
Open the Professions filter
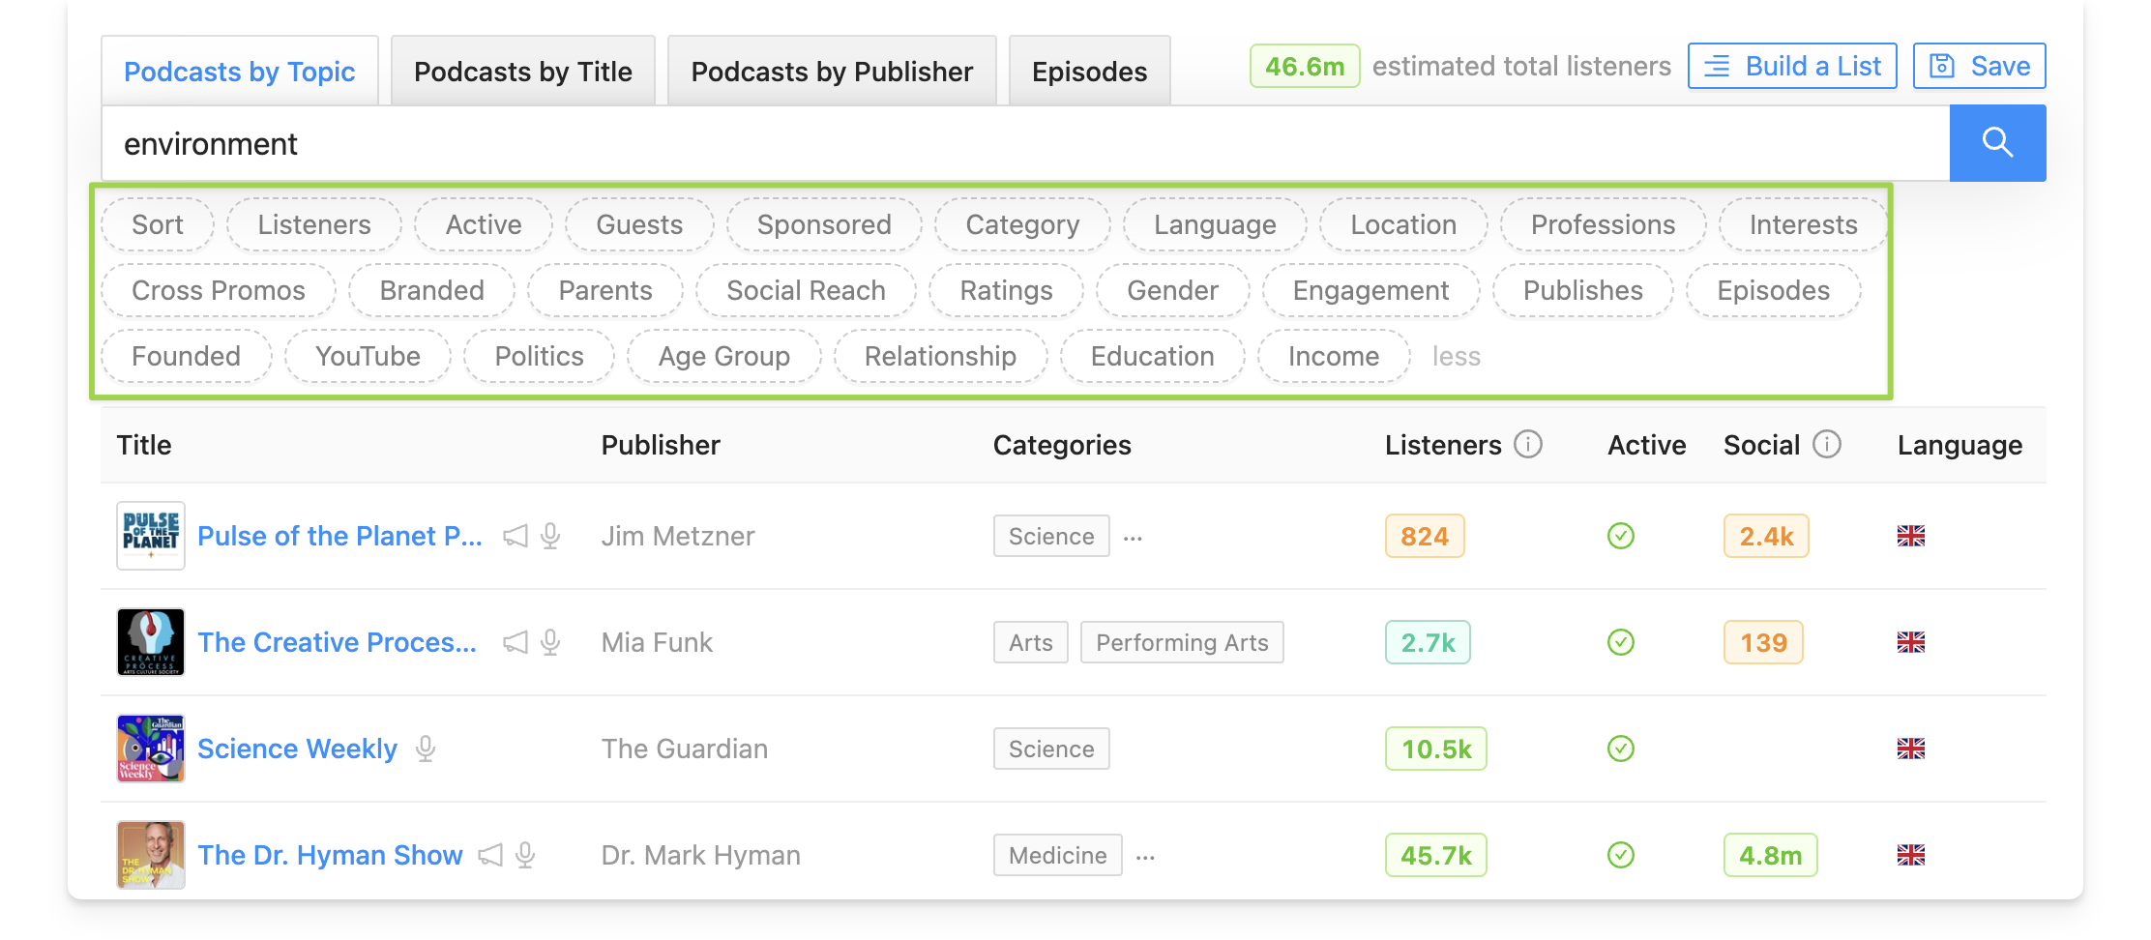1603,224
